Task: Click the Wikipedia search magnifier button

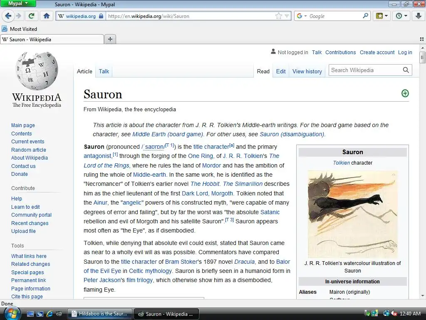Action: (406, 70)
